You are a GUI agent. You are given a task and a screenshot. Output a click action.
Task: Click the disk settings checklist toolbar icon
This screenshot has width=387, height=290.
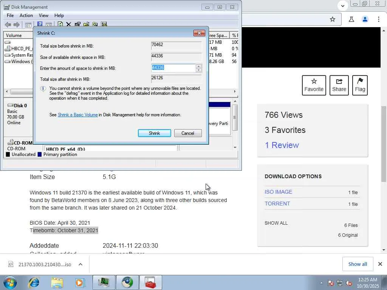tap(104, 24)
